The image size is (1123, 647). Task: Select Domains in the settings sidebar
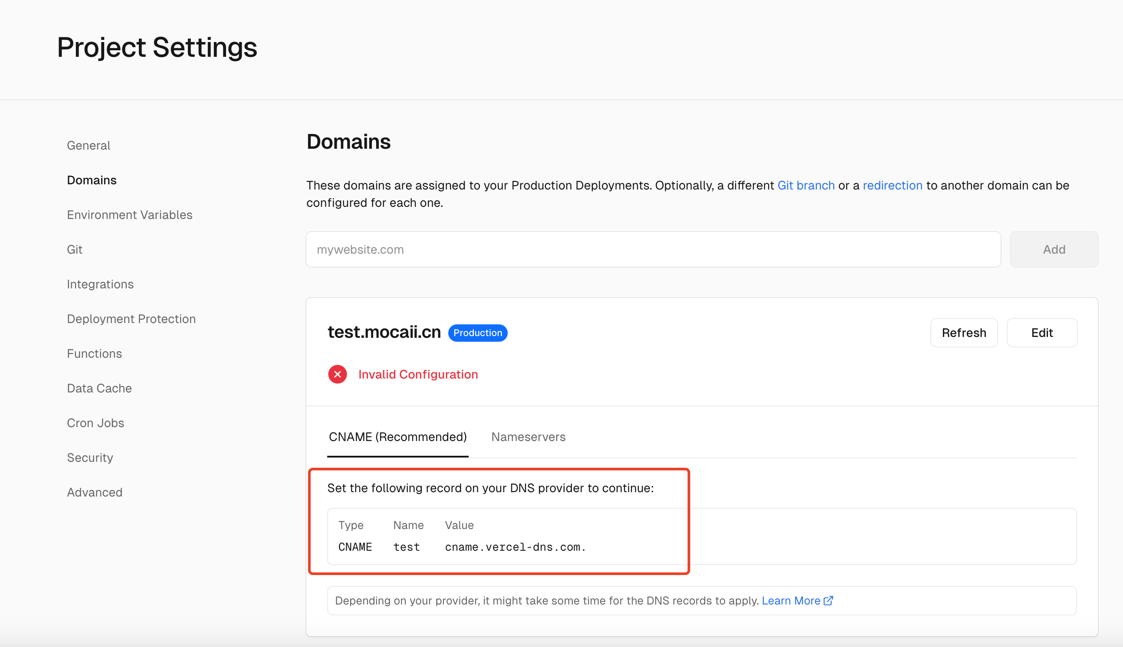pyautogui.click(x=92, y=180)
